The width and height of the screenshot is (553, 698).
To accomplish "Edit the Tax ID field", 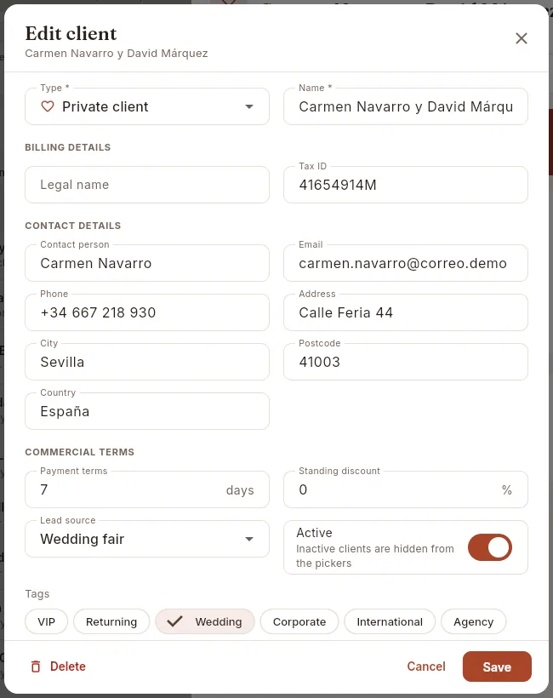I will [406, 185].
